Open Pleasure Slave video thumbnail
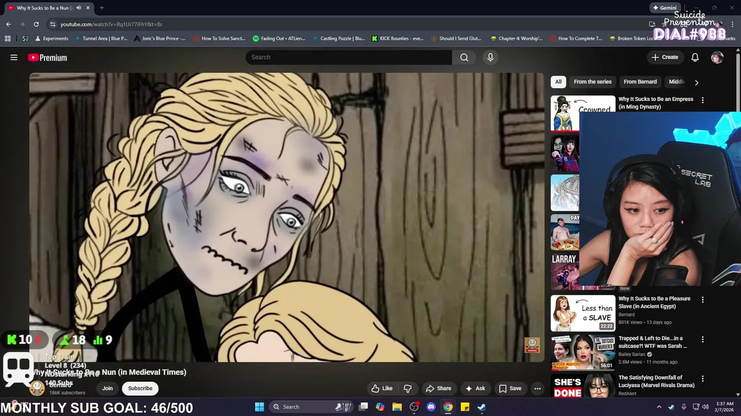The height and width of the screenshot is (416, 741). pos(583,313)
